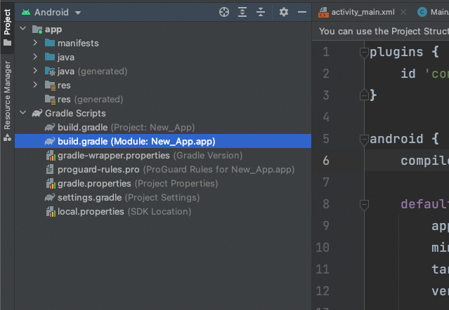This screenshot has height=310, width=449.
Task: Click the Project folder icon in side strip
Action: pos(7,43)
